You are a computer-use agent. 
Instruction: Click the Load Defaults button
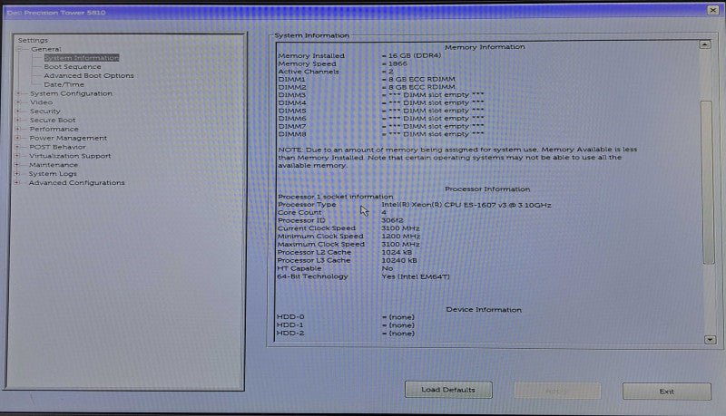448,390
